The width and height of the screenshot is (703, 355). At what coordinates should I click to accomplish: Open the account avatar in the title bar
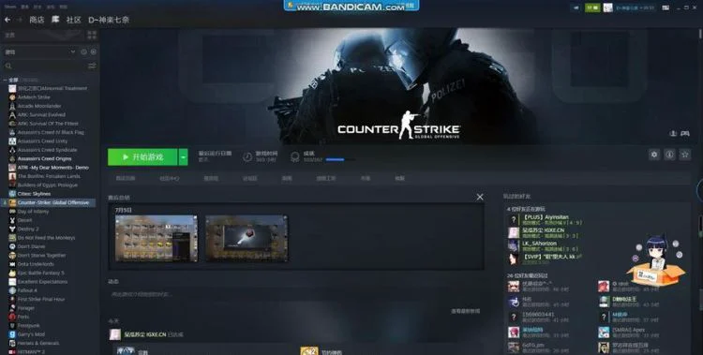[x=607, y=7]
